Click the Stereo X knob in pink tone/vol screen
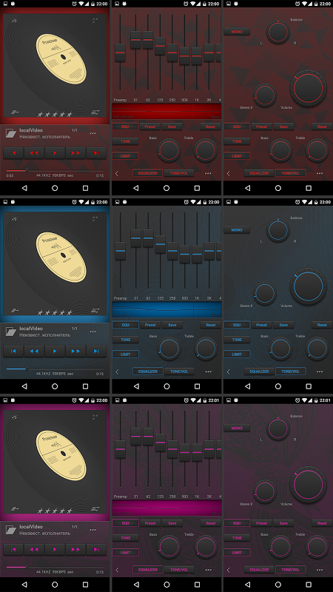Viewport: 333px width, 592px height. point(265,492)
